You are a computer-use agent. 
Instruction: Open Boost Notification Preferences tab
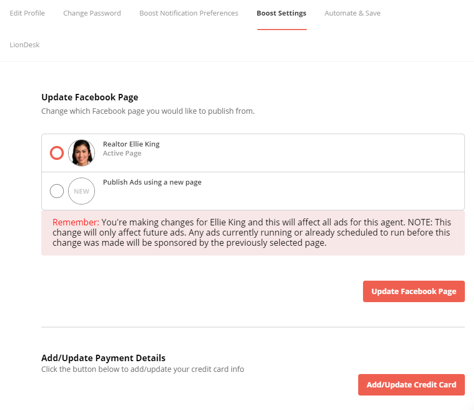pyautogui.click(x=189, y=13)
